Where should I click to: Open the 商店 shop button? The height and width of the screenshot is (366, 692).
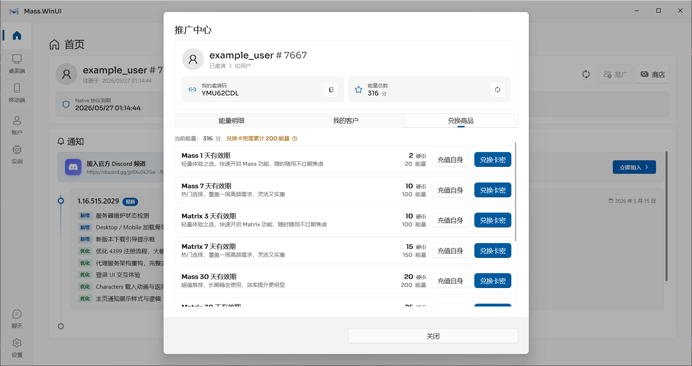pos(652,74)
